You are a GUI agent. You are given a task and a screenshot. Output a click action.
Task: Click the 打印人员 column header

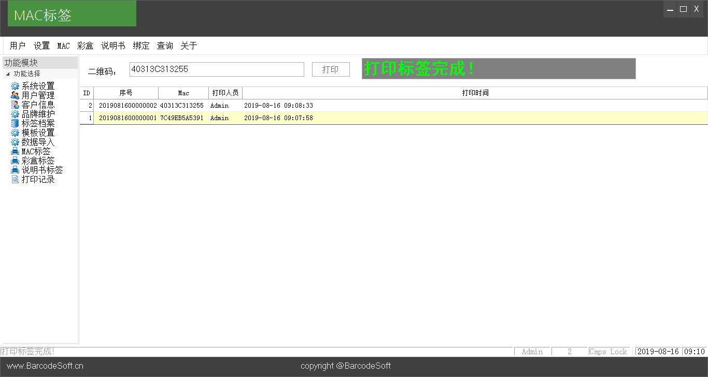[225, 93]
